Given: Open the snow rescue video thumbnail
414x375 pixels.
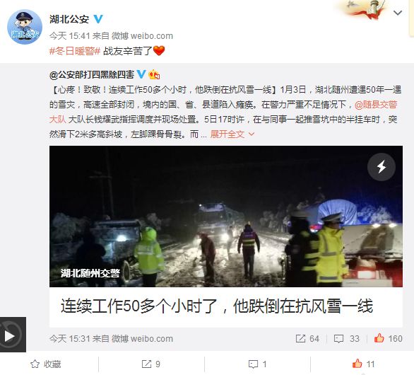Looking at the screenshot, I should coord(226,217).
